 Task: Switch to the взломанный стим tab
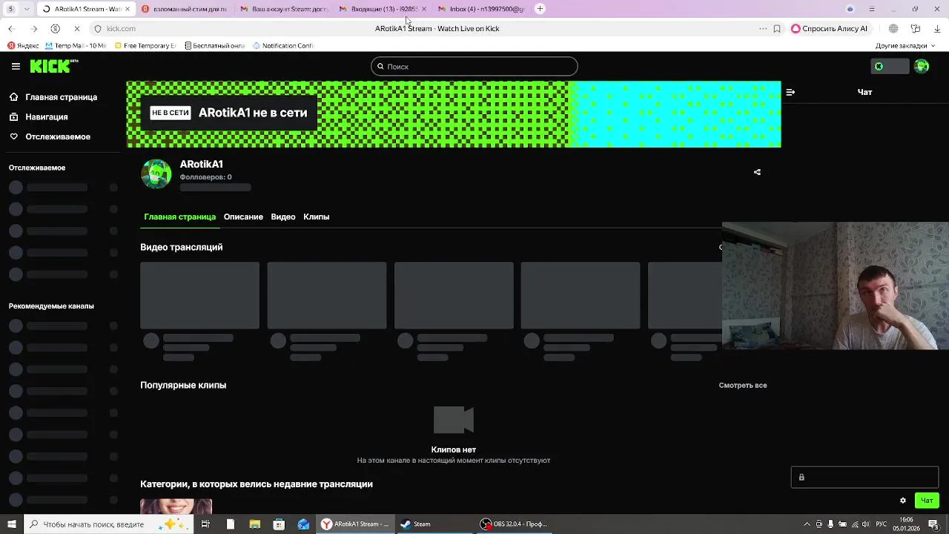[x=184, y=9]
